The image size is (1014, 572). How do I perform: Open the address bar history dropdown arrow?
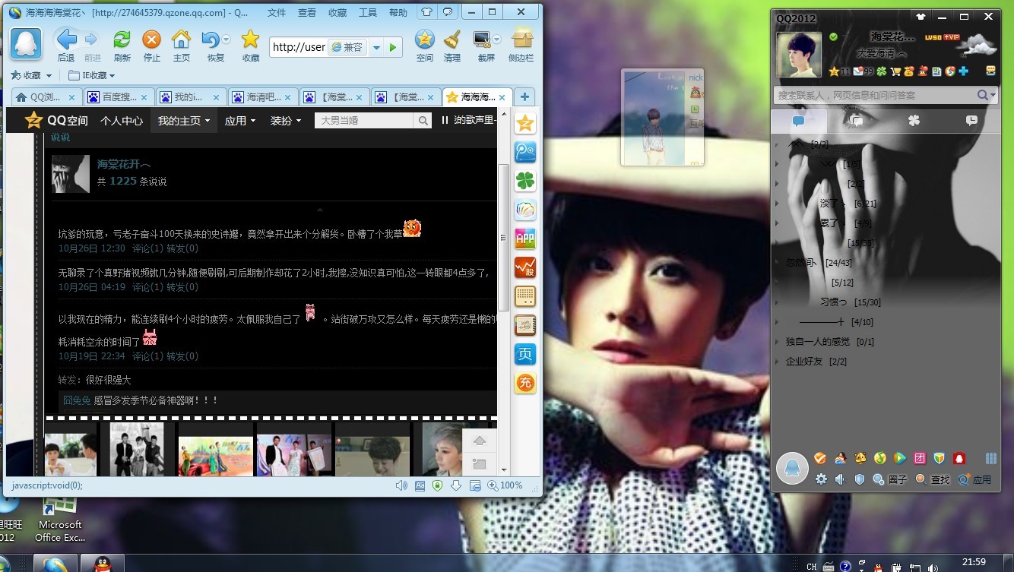pyautogui.click(x=376, y=47)
